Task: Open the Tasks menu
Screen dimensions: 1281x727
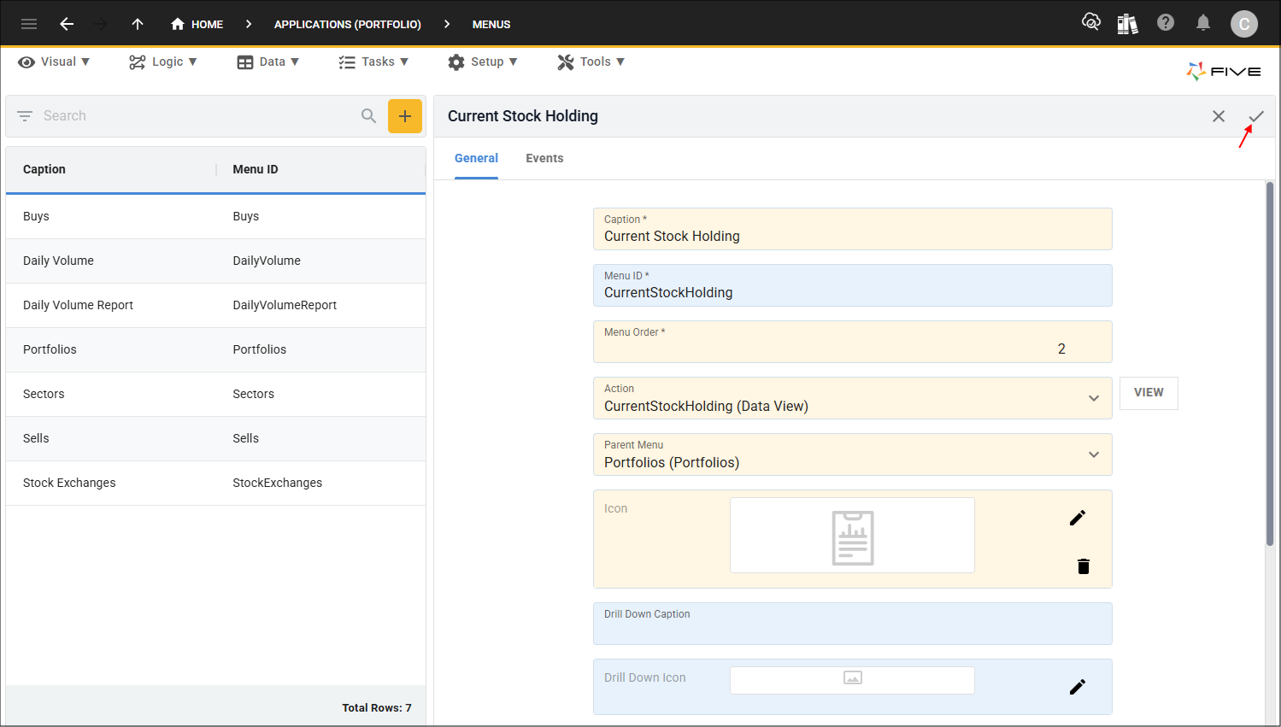Action: [373, 62]
